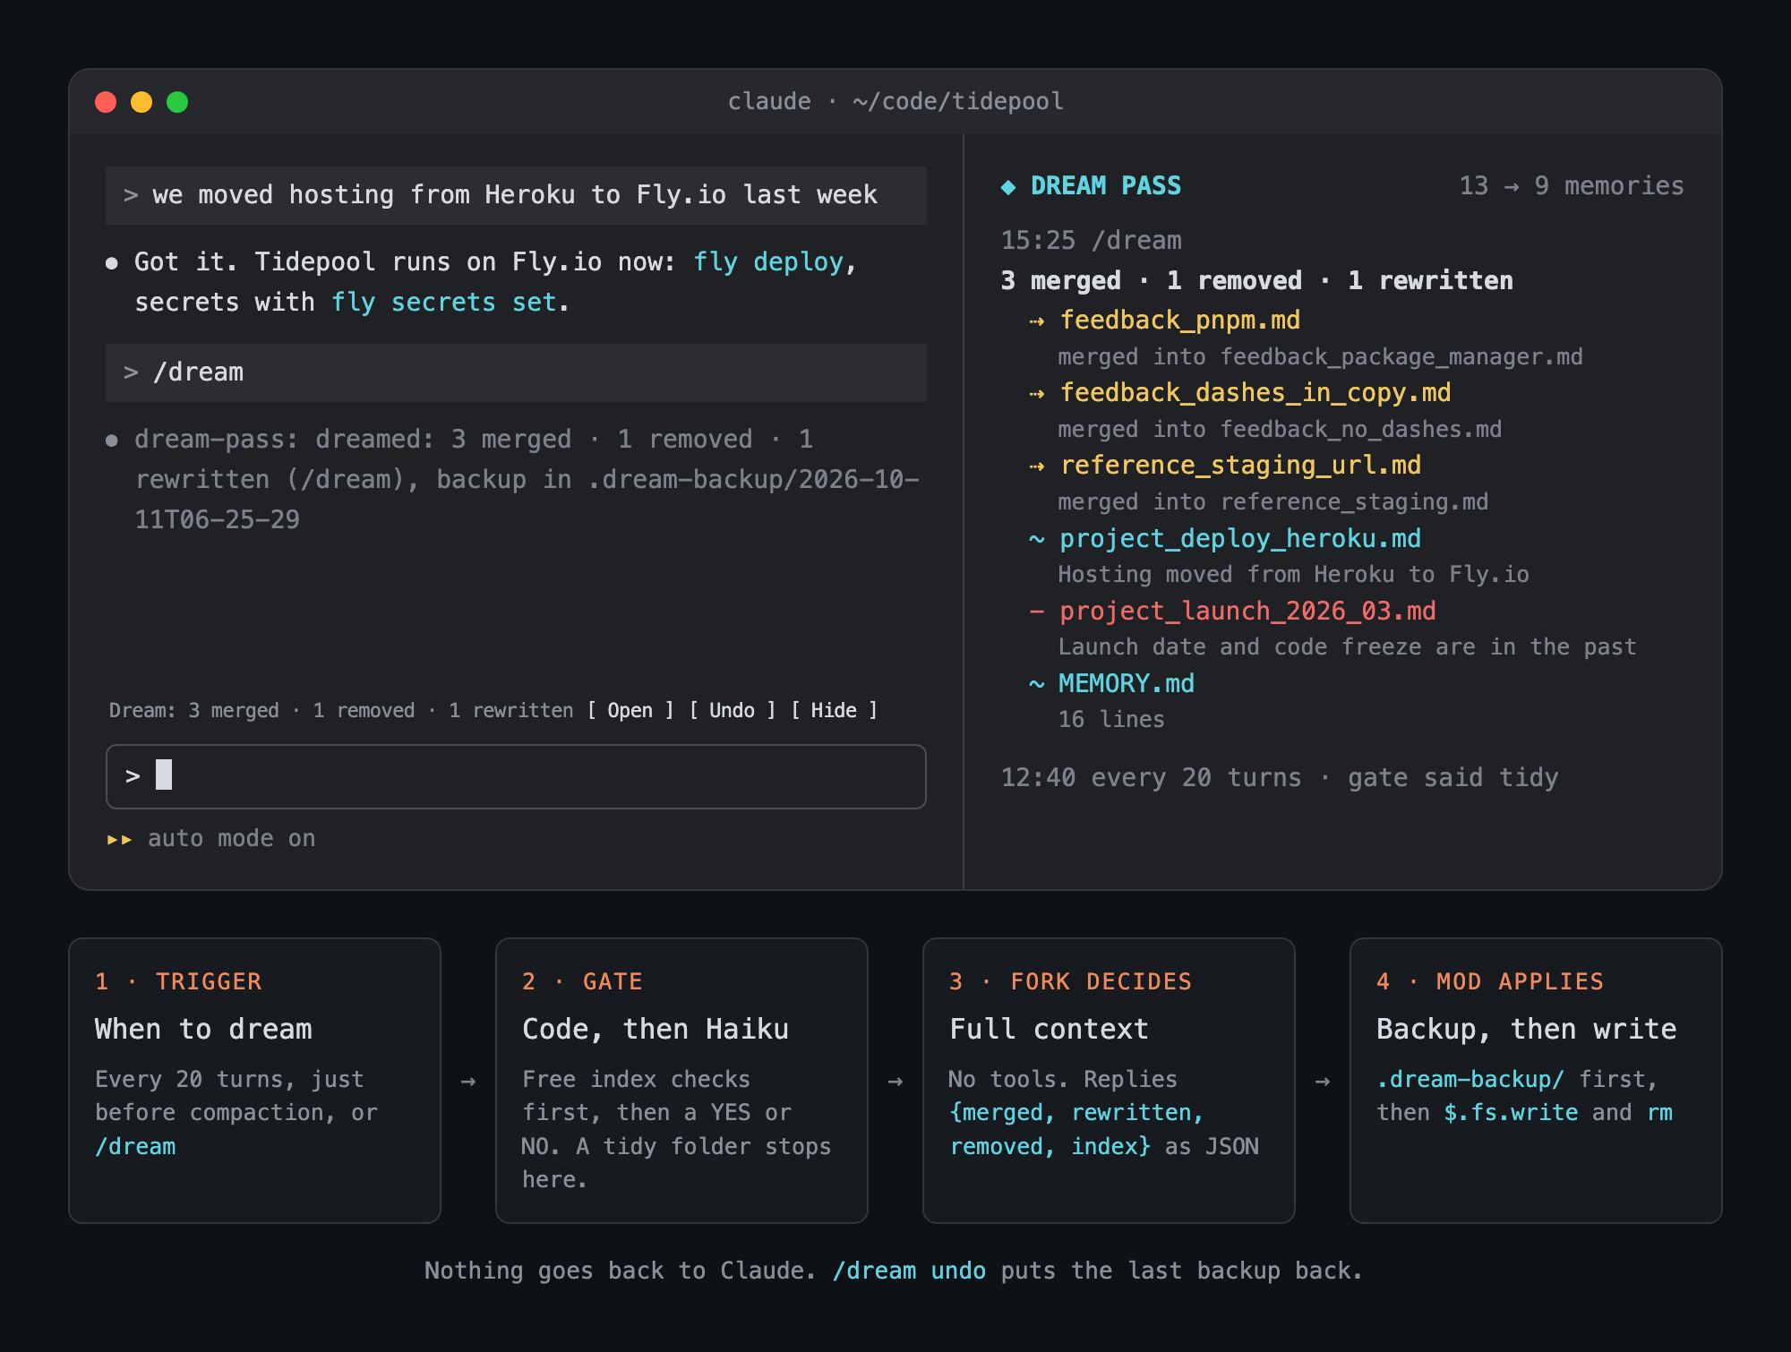This screenshot has height=1352, width=1791.
Task: Click '3 merged · 1 removed' summary in panel
Action: point(1256,281)
